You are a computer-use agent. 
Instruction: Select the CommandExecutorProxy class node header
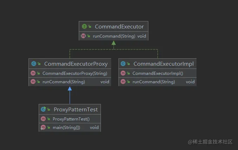[70, 64]
